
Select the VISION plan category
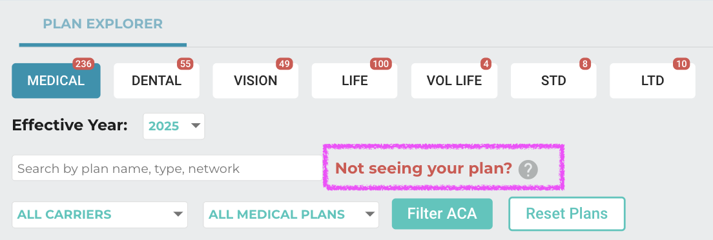pyautogui.click(x=256, y=81)
